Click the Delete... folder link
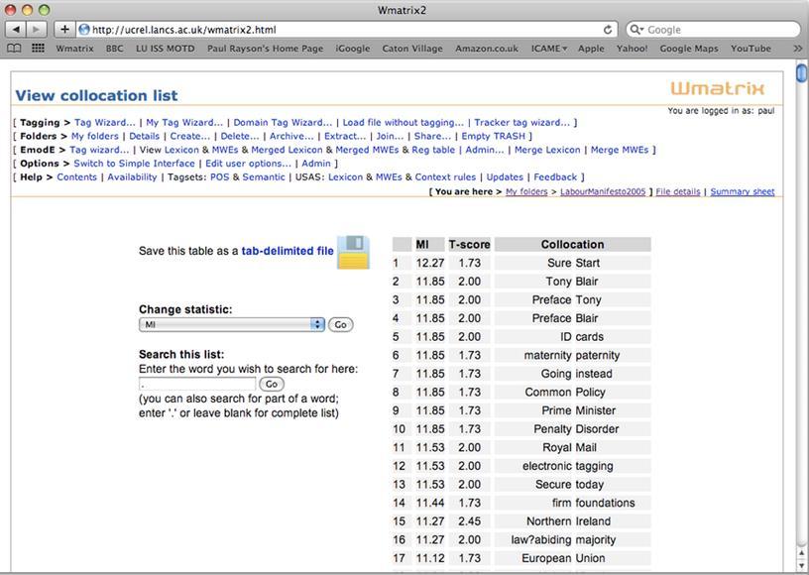 click(x=240, y=136)
